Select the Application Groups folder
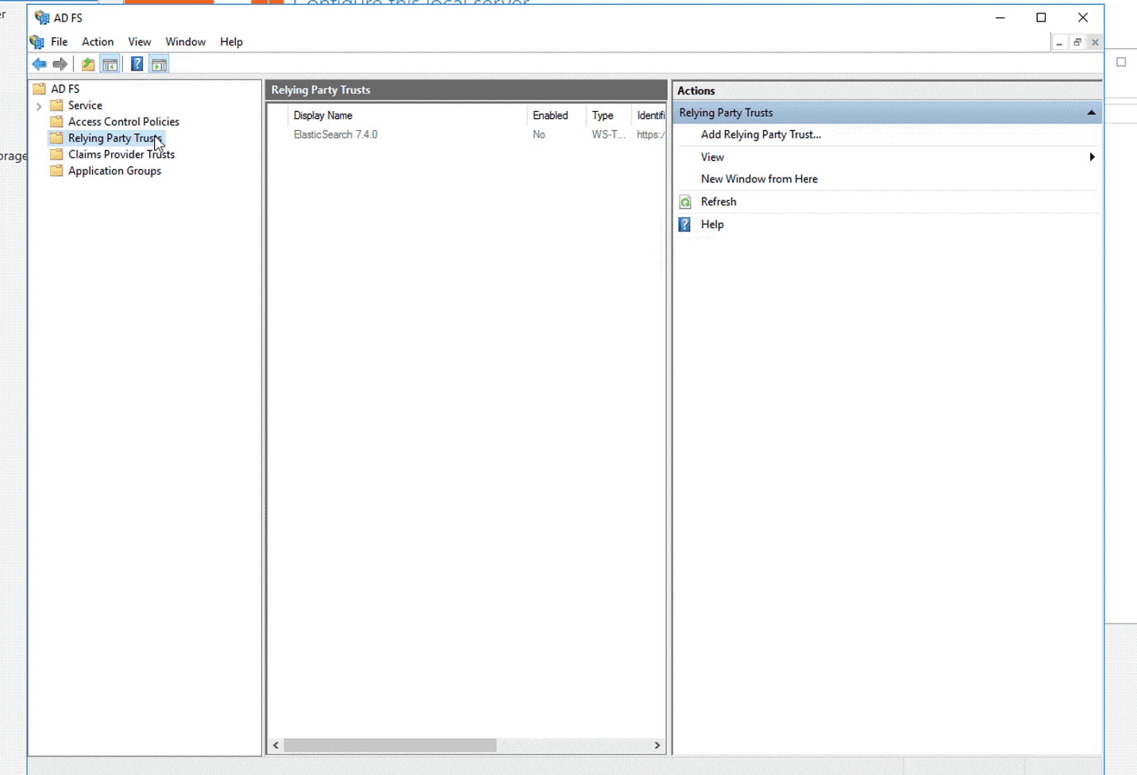The width and height of the screenshot is (1137, 775). click(114, 171)
